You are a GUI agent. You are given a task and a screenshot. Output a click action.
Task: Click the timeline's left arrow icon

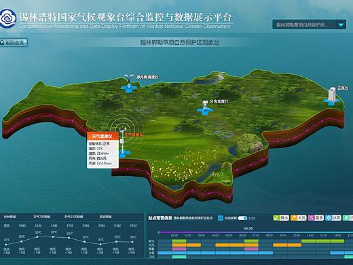[159, 232]
